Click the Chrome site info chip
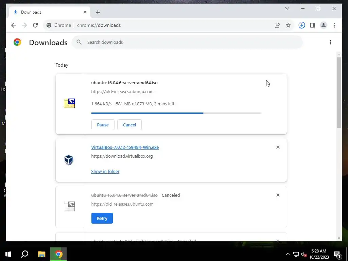Screen dimensions: 348x261 pyautogui.click(x=59, y=25)
